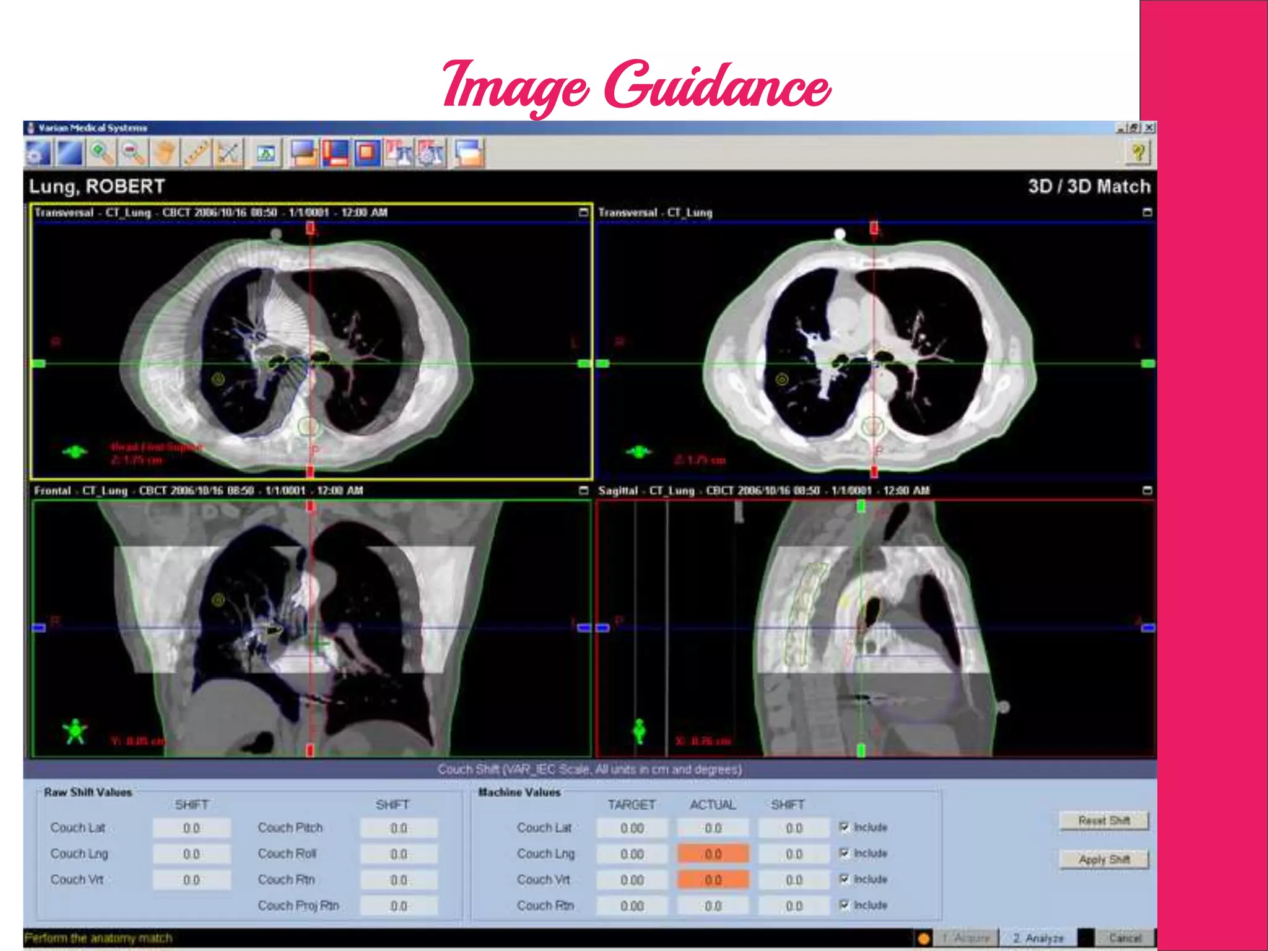Click green top crosshair handle in Sagittal view

(x=861, y=506)
